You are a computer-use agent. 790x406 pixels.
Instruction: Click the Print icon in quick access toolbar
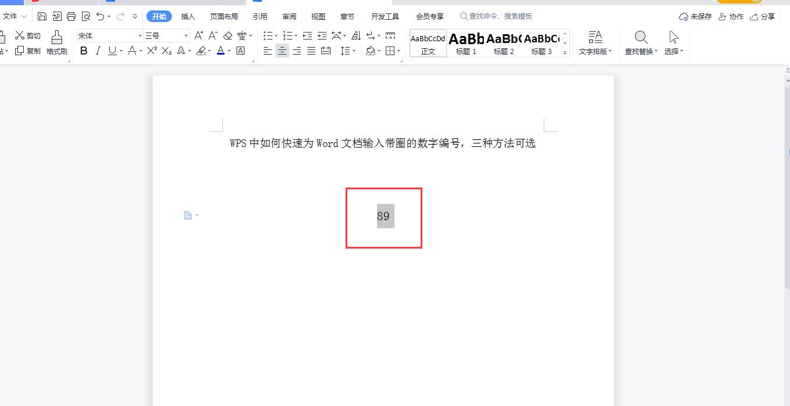[71, 16]
